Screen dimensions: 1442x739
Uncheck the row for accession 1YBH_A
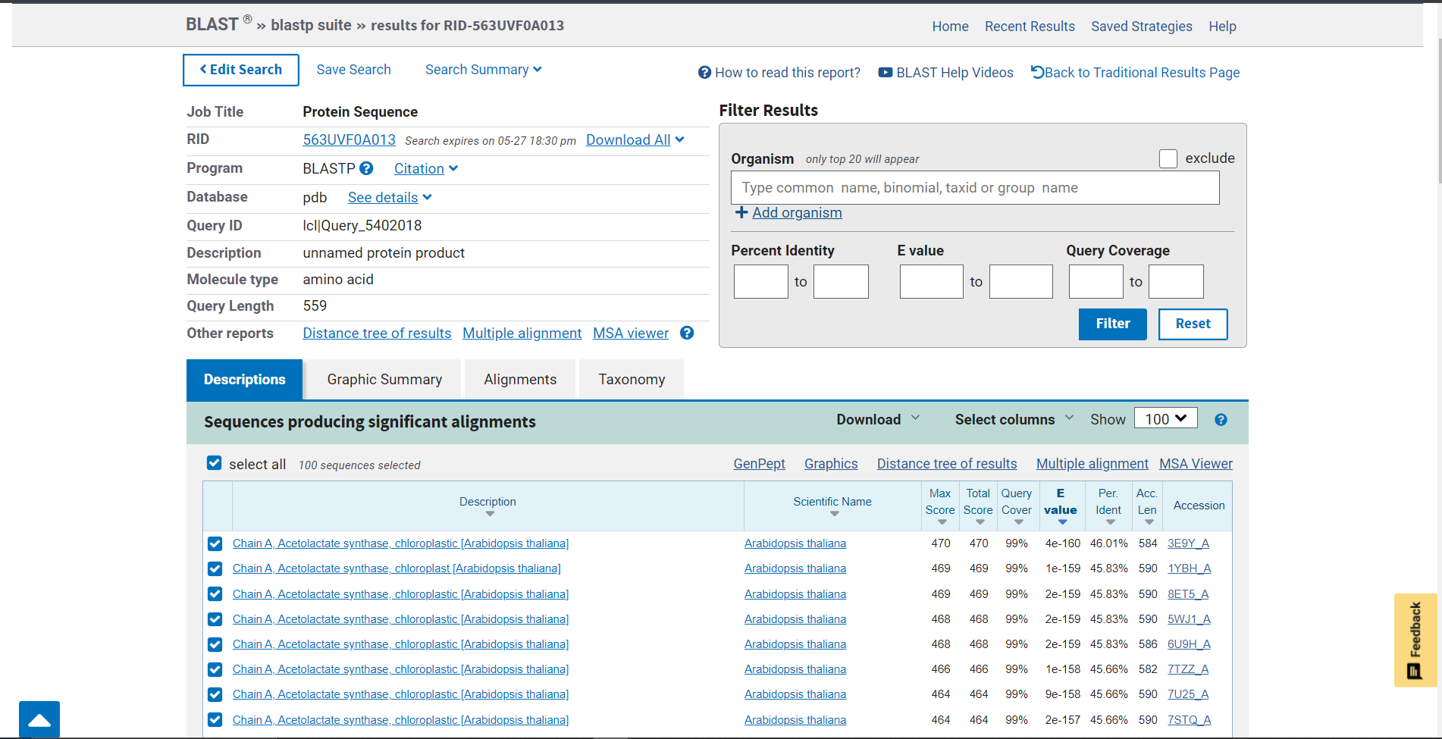[215, 568]
